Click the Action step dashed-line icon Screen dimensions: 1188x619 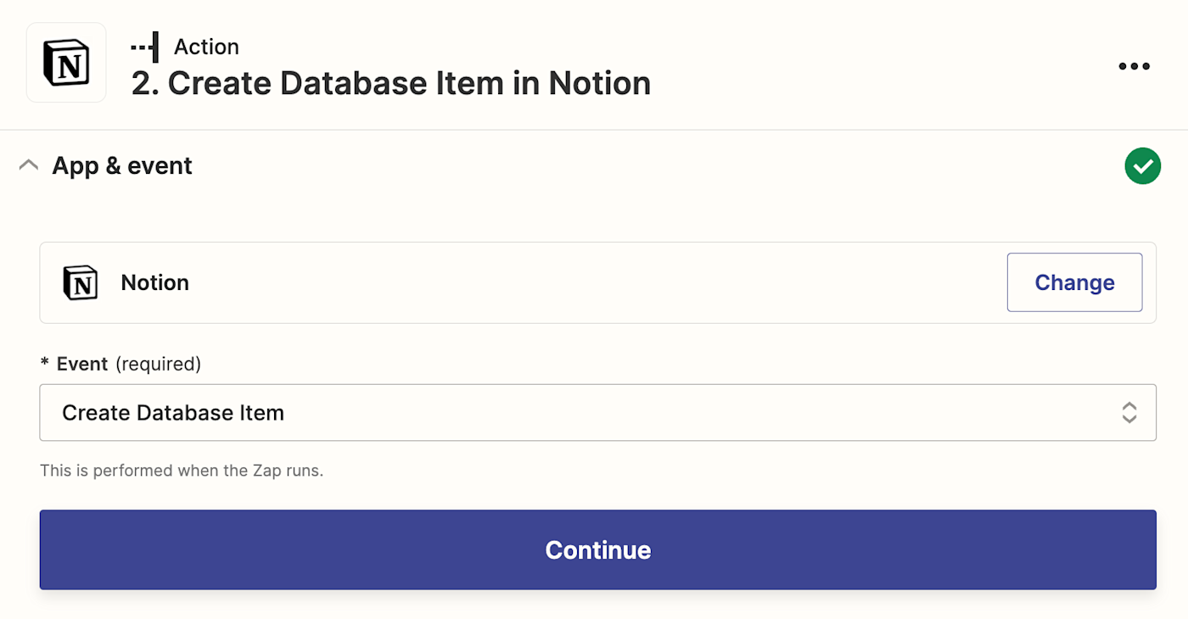pos(145,47)
